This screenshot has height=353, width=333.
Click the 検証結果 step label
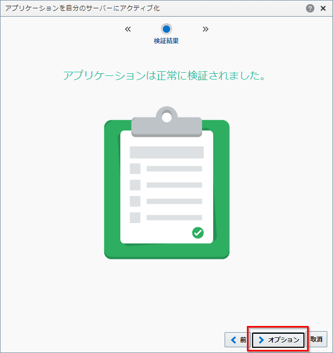tap(166, 41)
